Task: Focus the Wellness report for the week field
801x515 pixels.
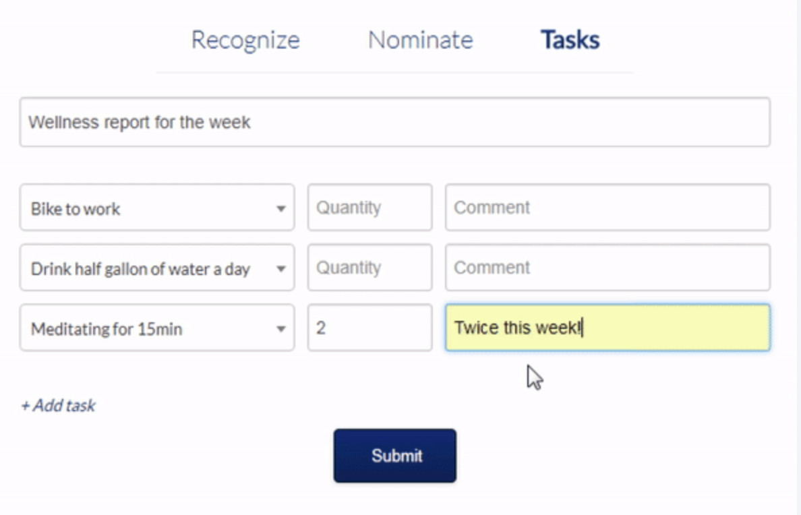Action: (x=394, y=122)
